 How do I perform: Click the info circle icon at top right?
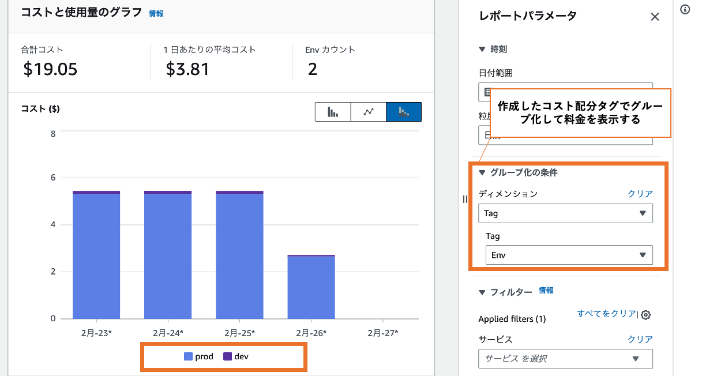685,9
